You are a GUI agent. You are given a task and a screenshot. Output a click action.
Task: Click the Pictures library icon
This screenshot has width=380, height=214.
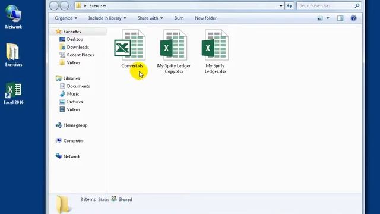[62, 102]
